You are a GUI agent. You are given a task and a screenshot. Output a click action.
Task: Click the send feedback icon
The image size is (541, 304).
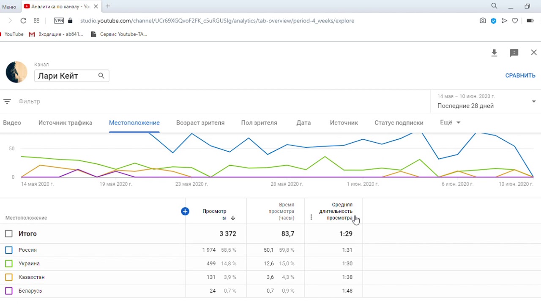point(514,53)
